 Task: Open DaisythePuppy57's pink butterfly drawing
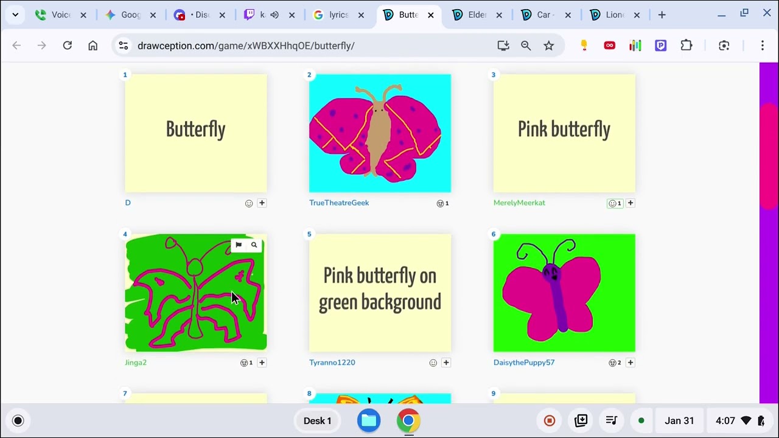click(x=564, y=293)
